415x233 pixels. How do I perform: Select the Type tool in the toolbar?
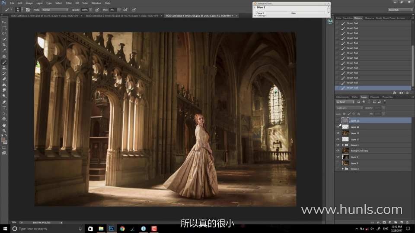(4, 107)
